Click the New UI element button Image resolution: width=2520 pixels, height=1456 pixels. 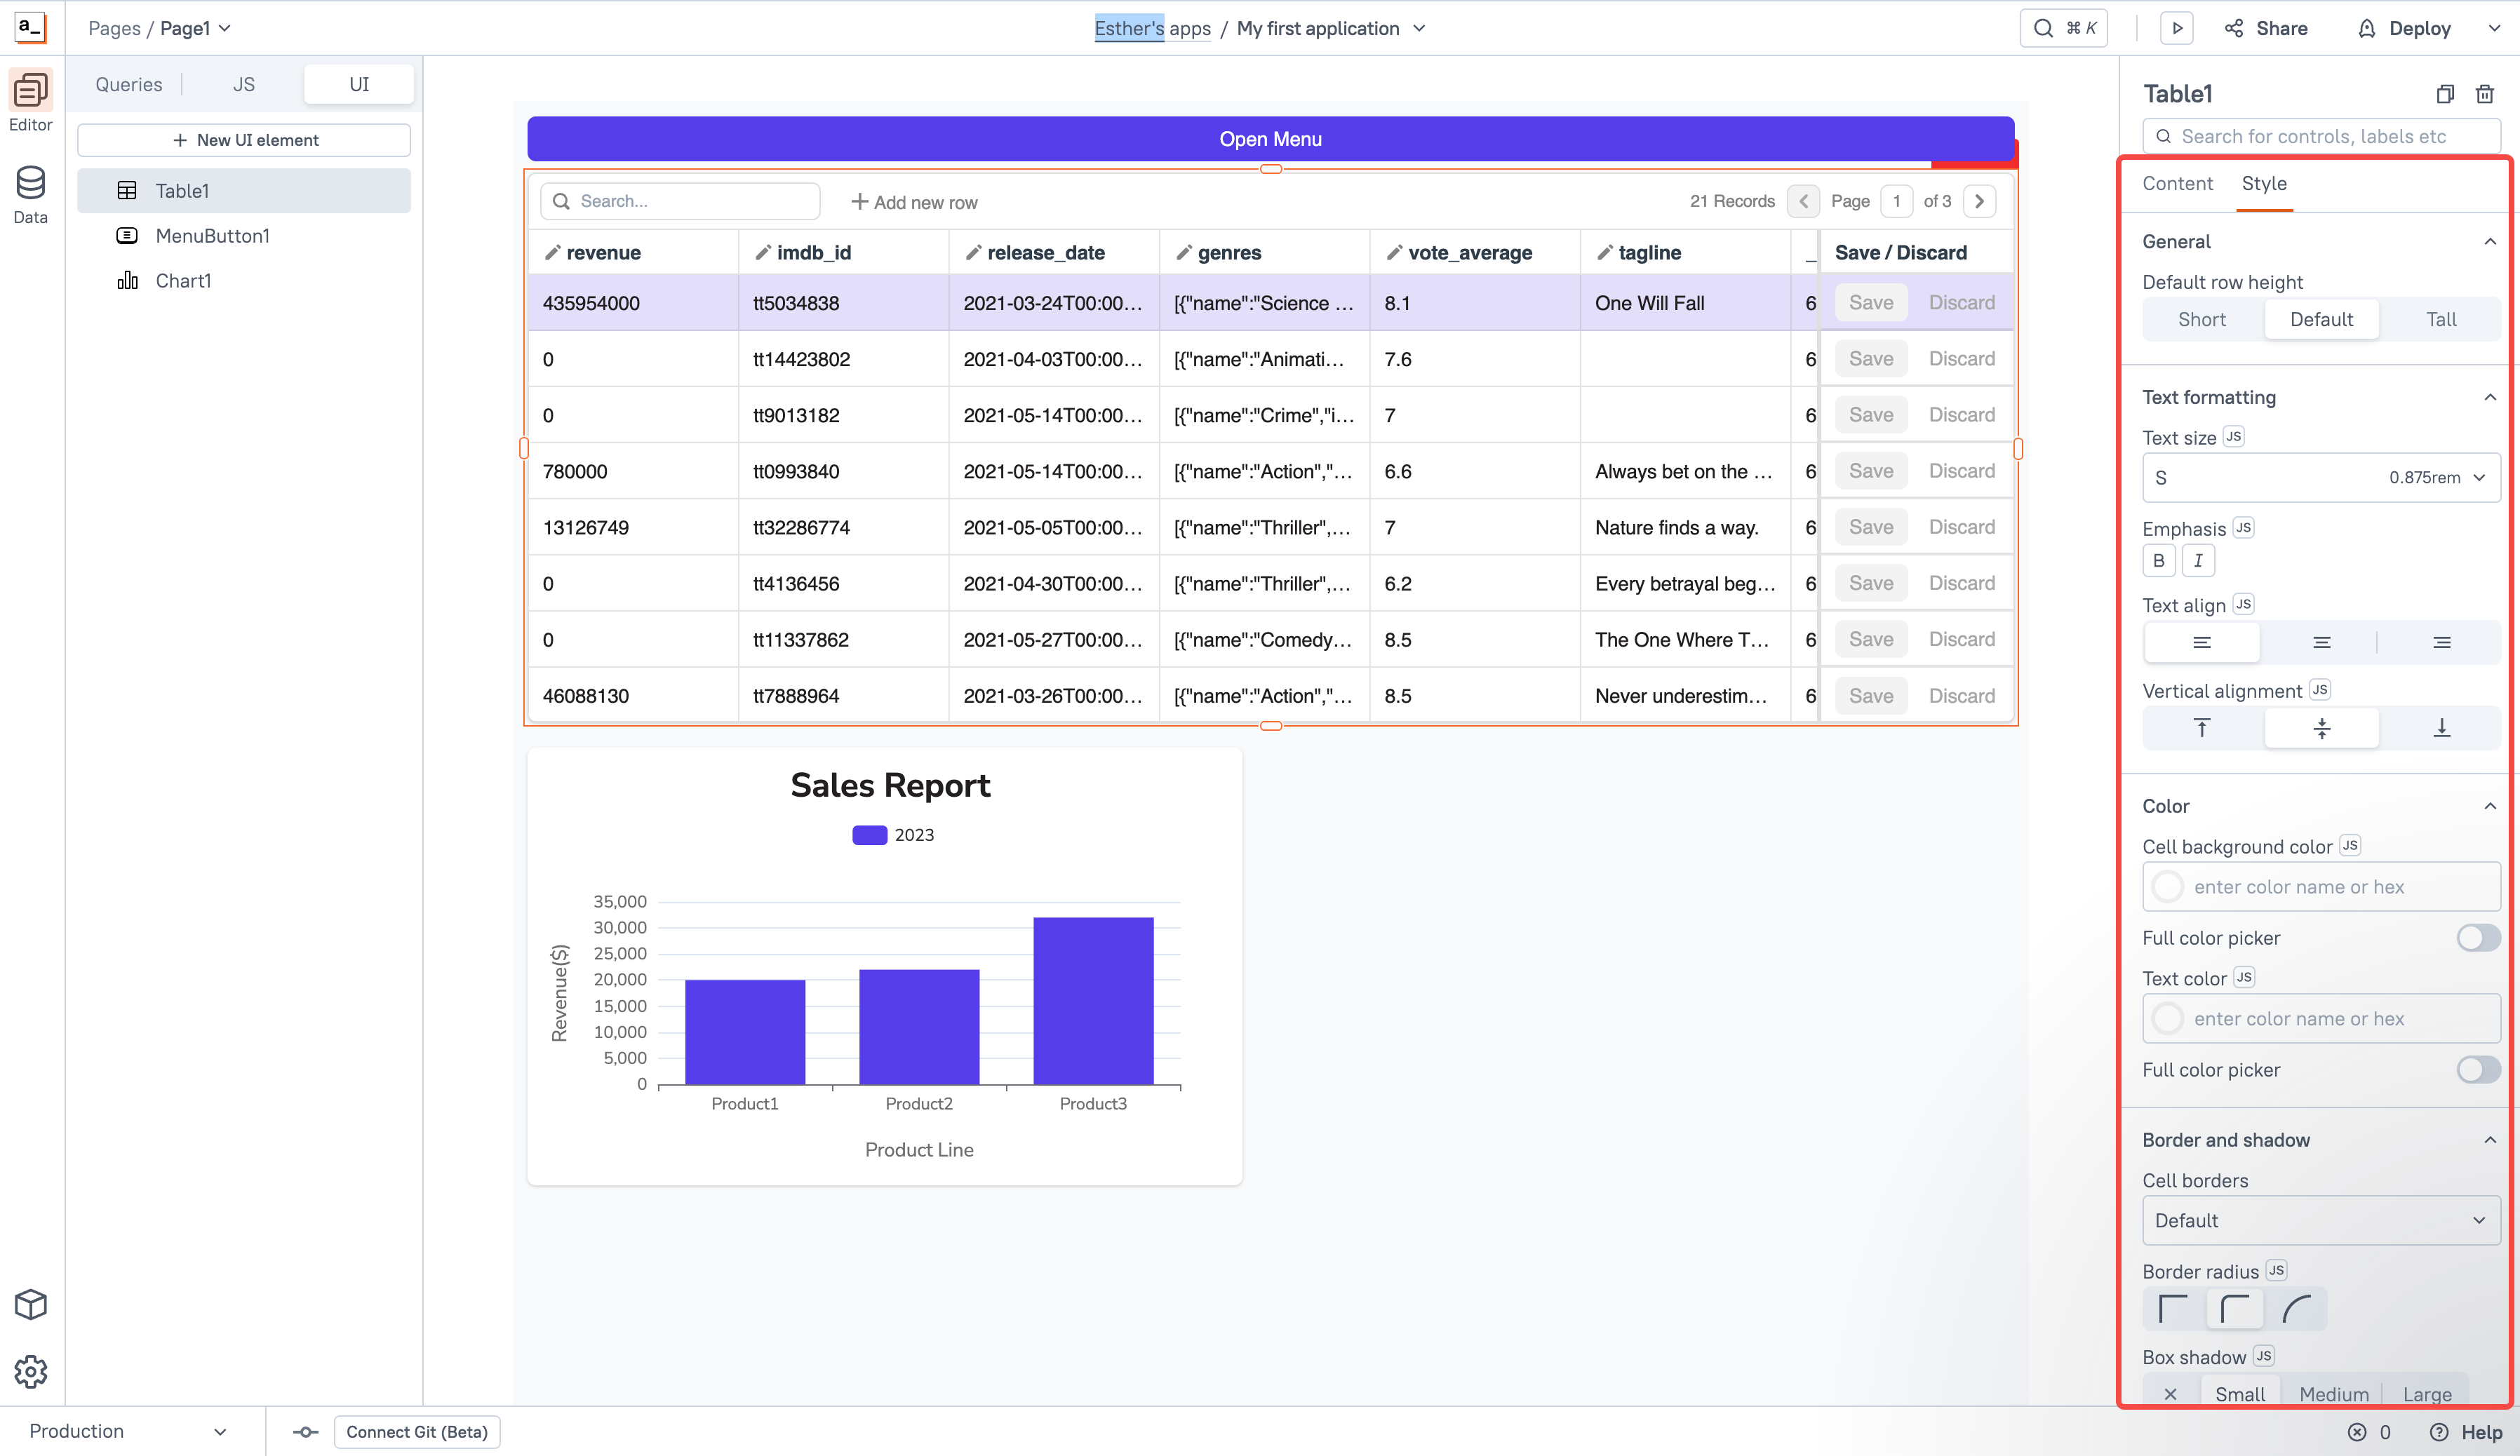244,140
